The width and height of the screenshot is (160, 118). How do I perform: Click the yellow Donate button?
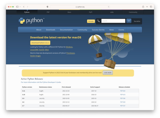(91, 21)
